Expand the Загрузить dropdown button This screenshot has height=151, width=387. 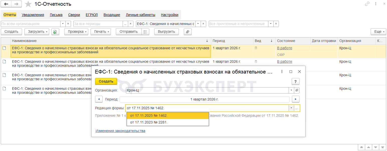(x=37, y=32)
